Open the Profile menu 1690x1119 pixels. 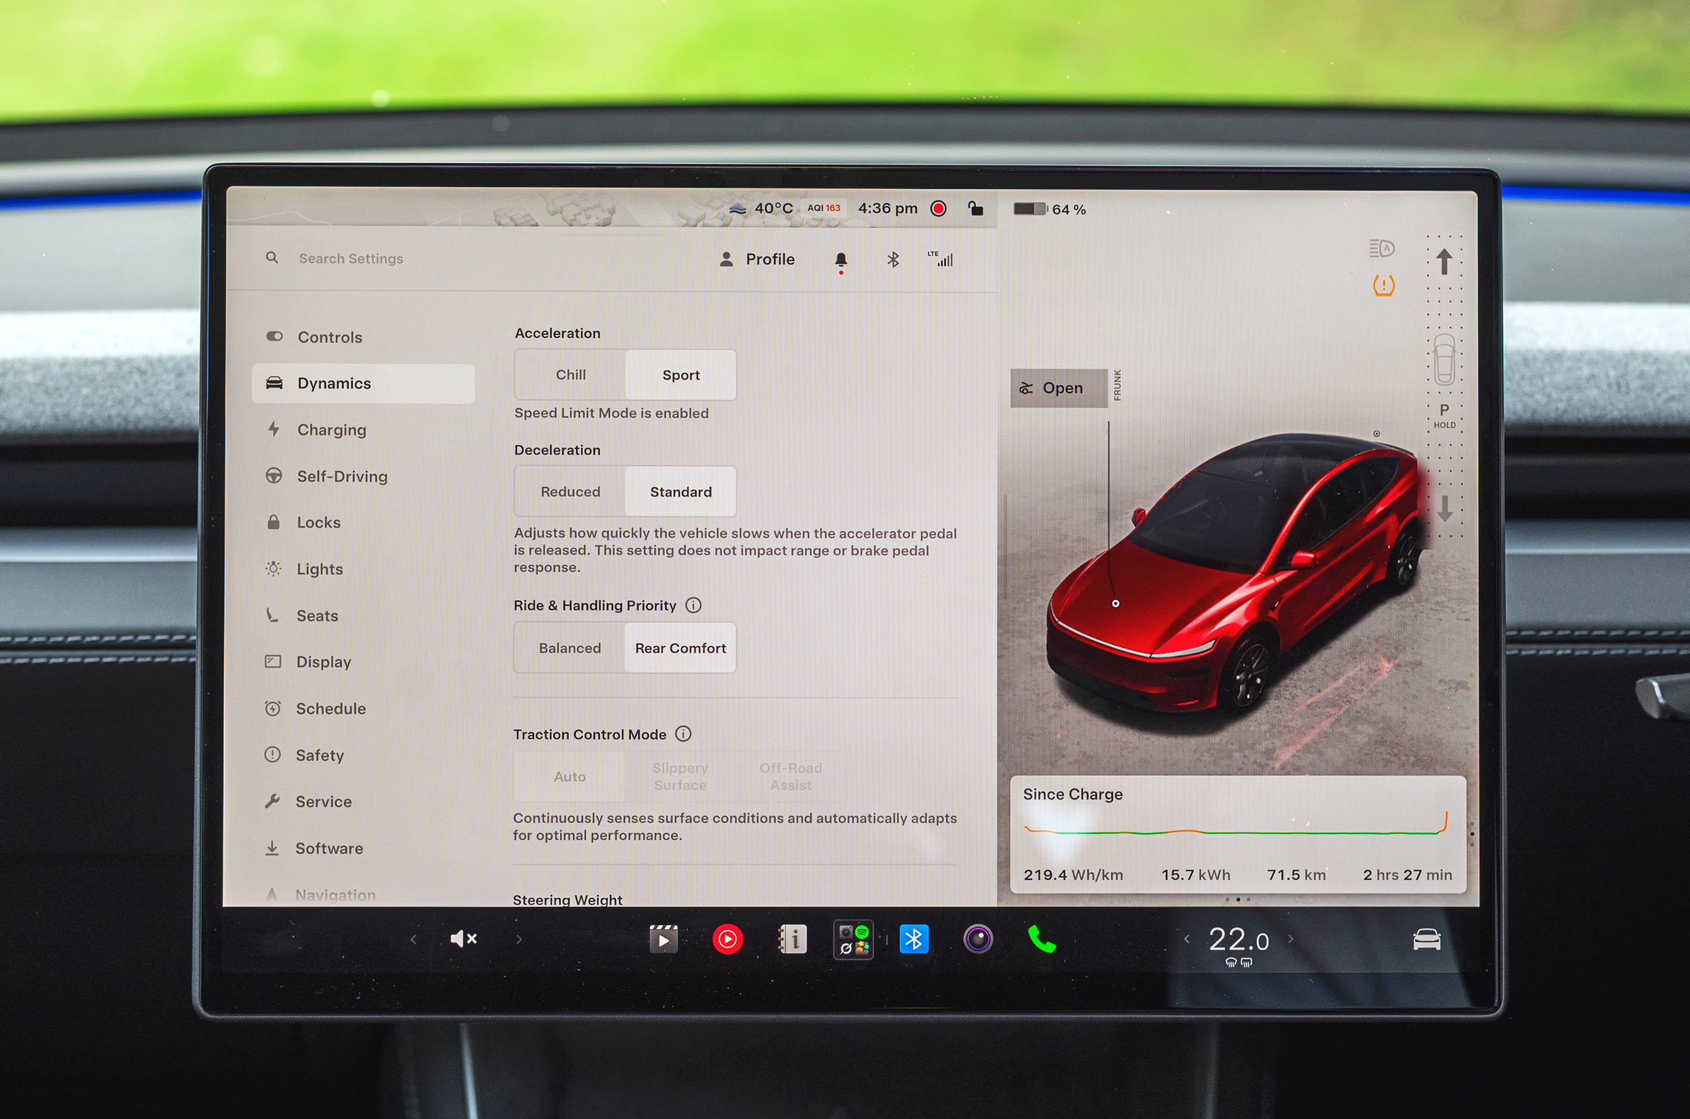click(757, 259)
